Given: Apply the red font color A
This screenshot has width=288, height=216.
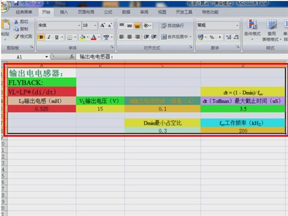Looking at the screenshot, I should tap(93, 37).
